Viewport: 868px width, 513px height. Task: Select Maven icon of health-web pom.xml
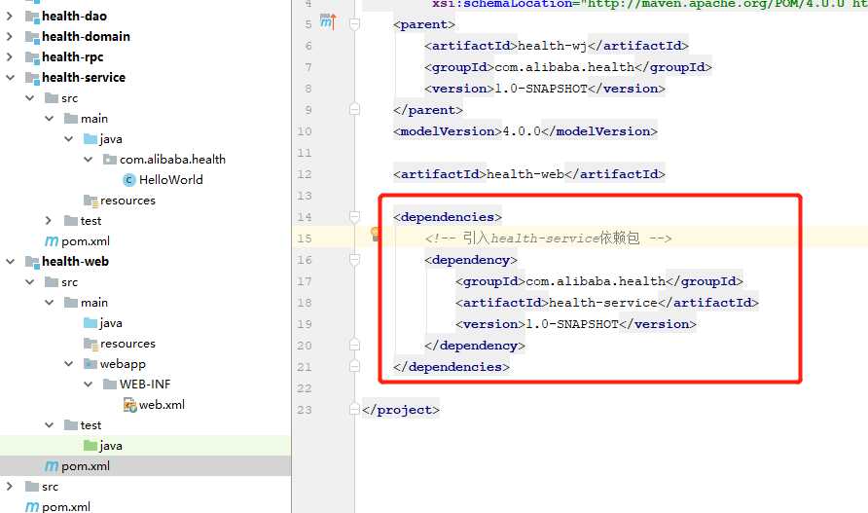[x=52, y=466]
